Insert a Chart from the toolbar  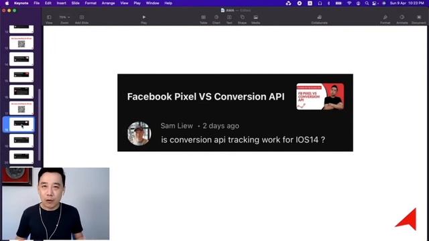pyautogui.click(x=217, y=19)
